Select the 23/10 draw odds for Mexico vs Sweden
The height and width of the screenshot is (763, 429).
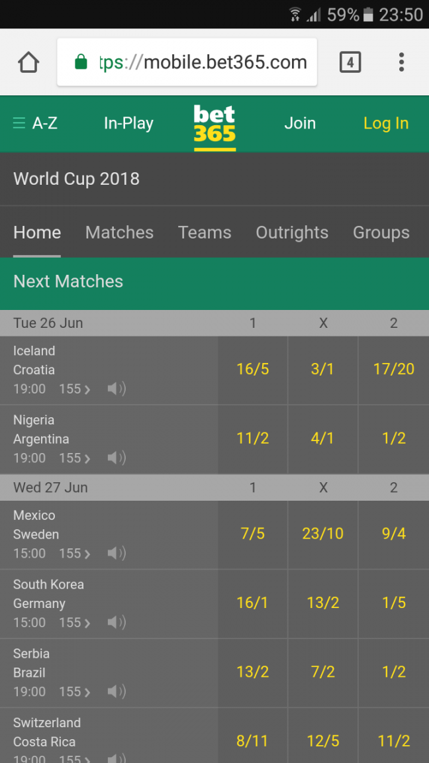pos(323,534)
